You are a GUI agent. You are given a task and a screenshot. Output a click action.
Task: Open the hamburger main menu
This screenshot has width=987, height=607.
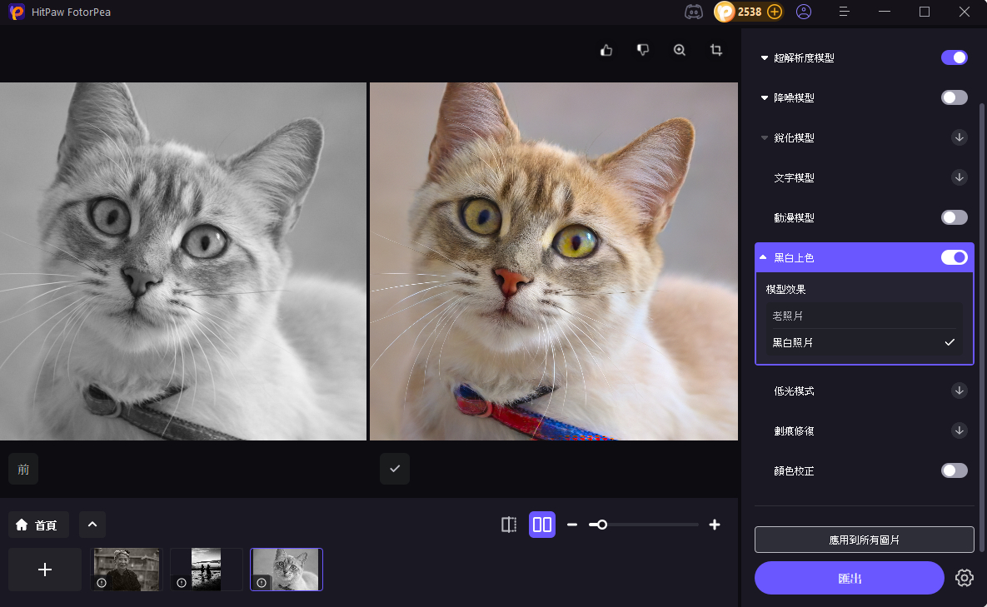(844, 12)
